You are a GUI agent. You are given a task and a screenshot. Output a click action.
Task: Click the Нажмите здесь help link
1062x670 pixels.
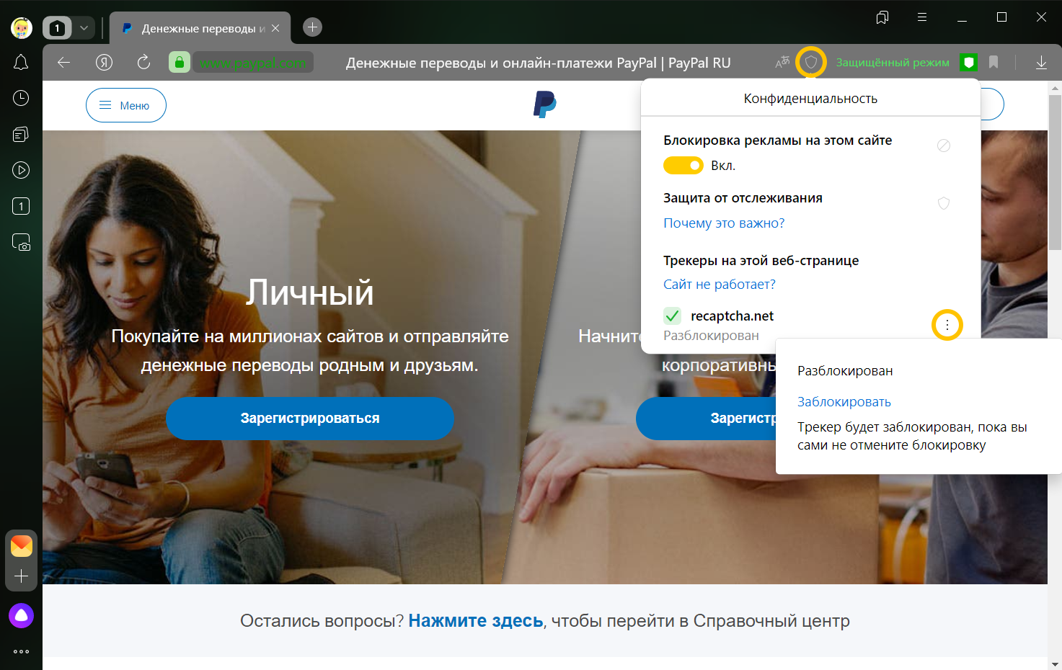(476, 621)
